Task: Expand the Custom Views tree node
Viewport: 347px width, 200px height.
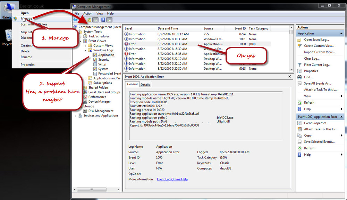Action: pyautogui.click(x=86, y=45)
